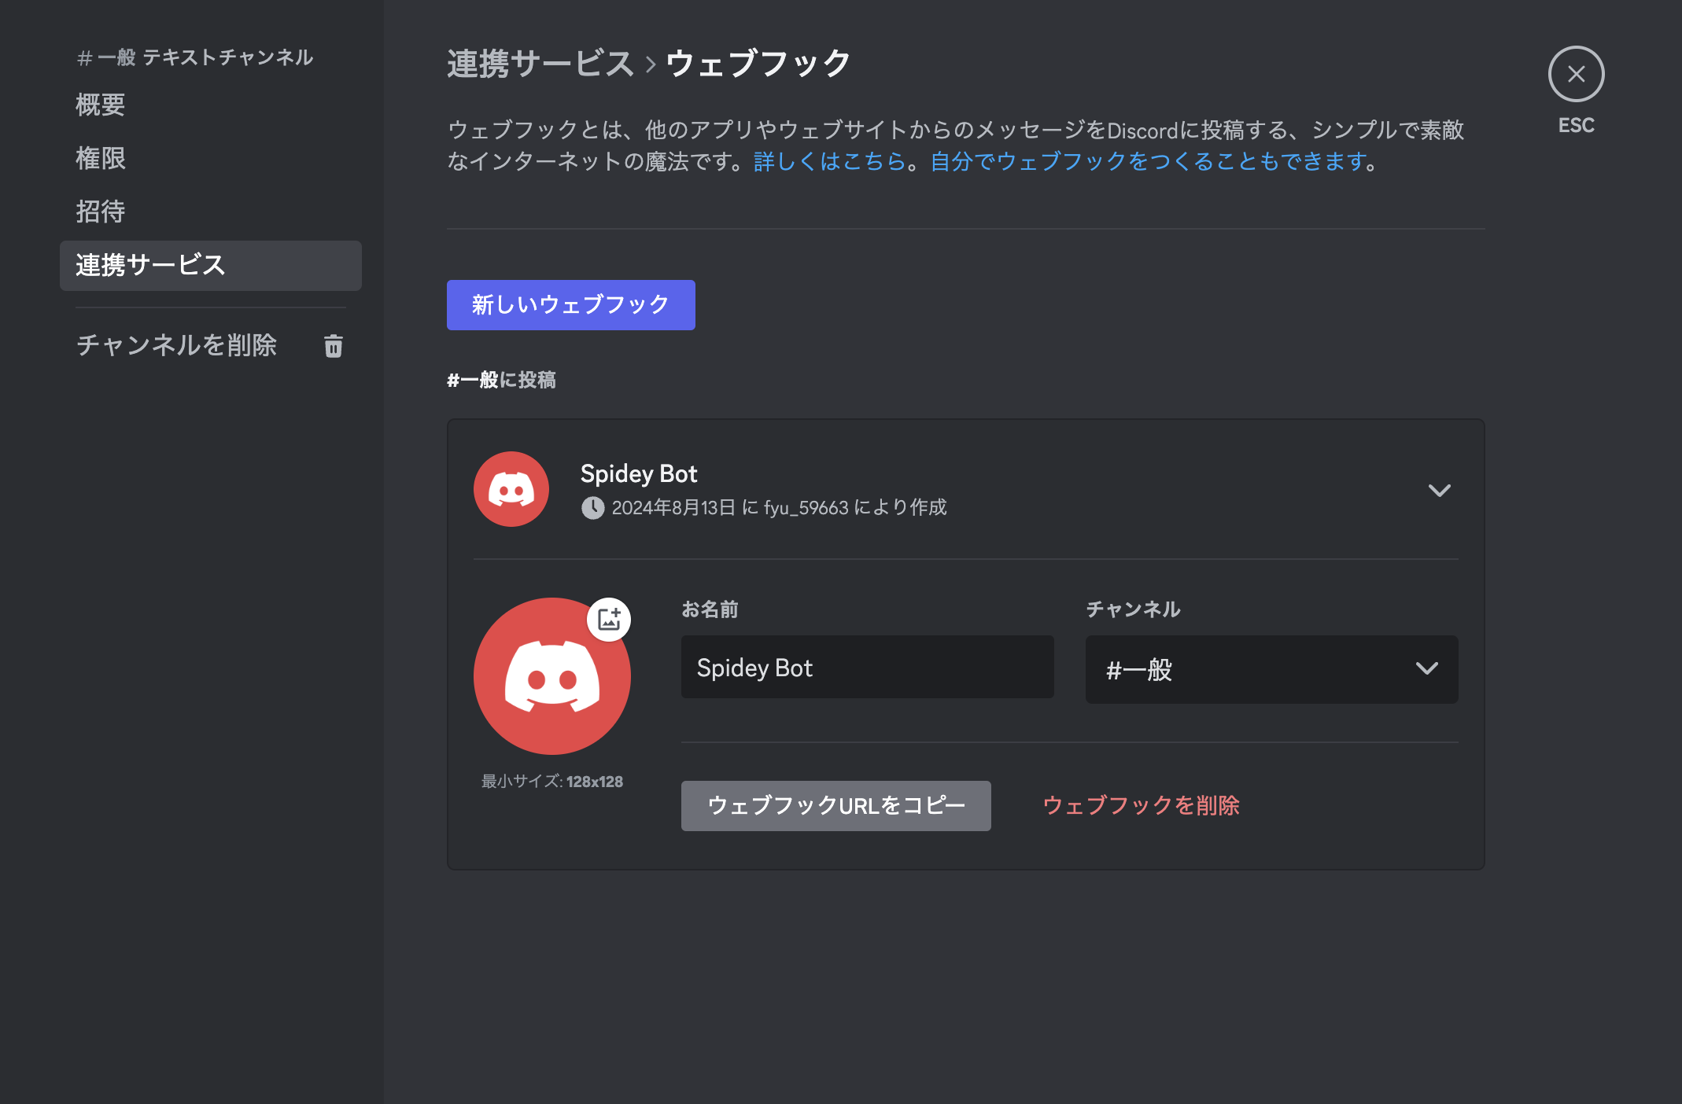Open the 招待 settings section
This screenshot has height=1104, width=1682.
tap(100, 211)
